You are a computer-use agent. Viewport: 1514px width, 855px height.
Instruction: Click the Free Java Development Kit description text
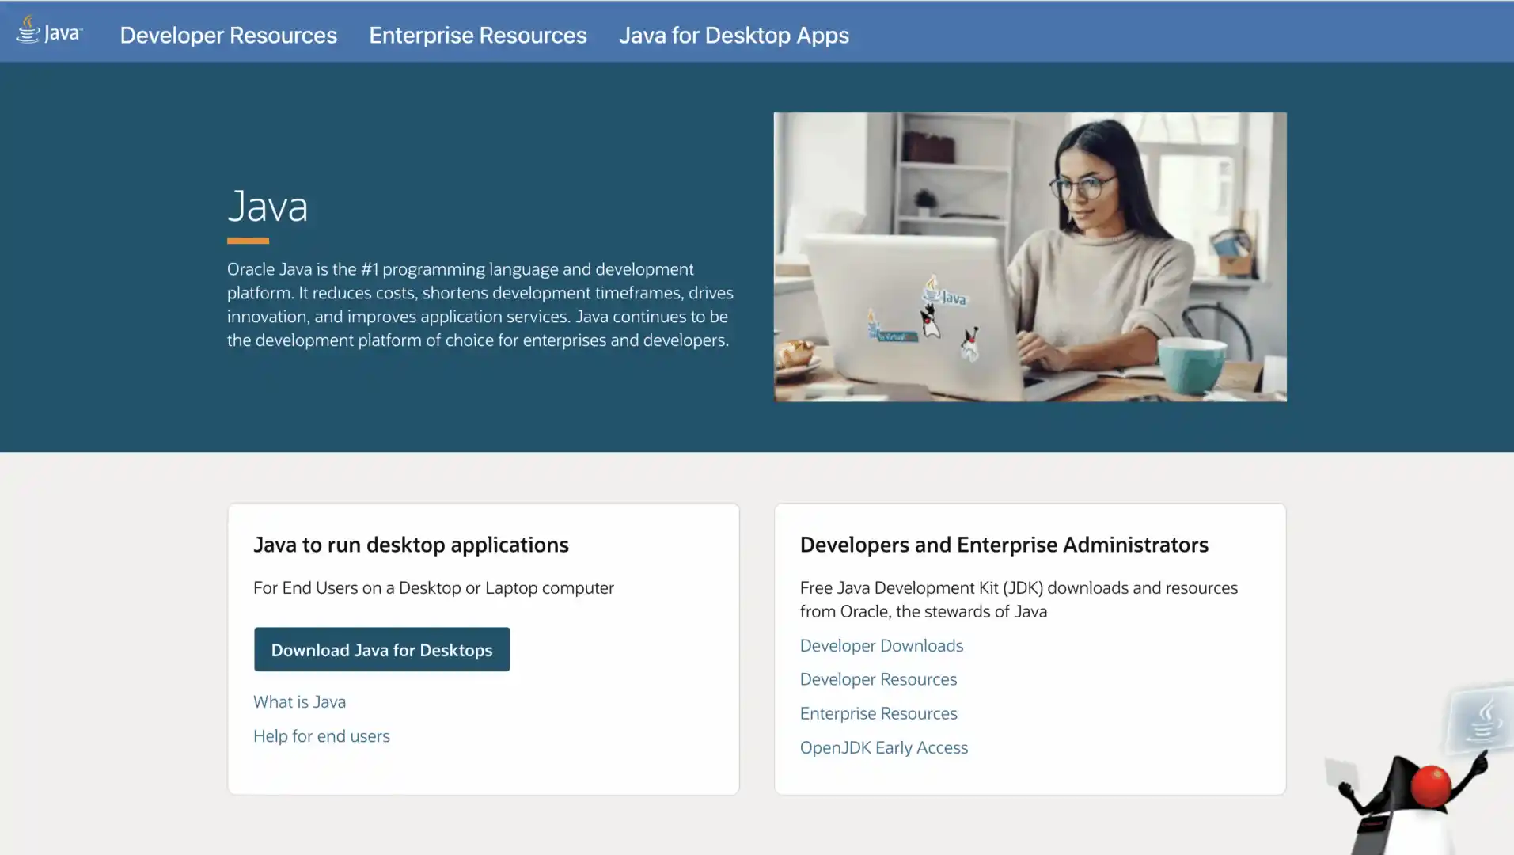pyautogui.click(x=1019, y=599)
